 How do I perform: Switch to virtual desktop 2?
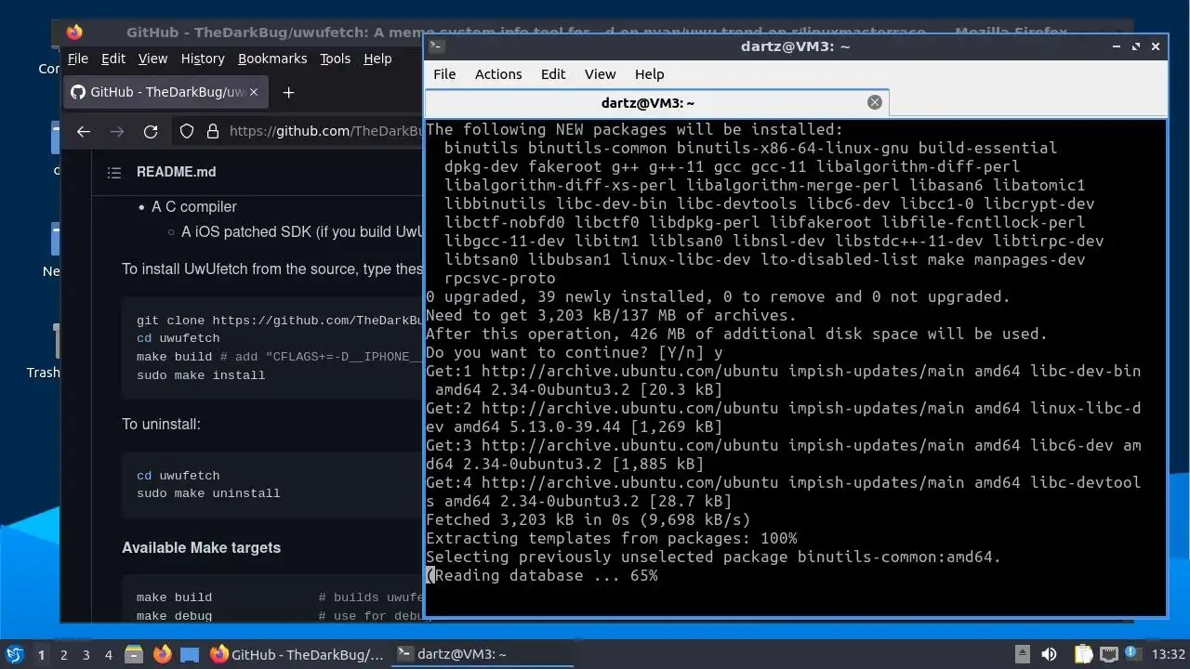[x=63, y=654]
